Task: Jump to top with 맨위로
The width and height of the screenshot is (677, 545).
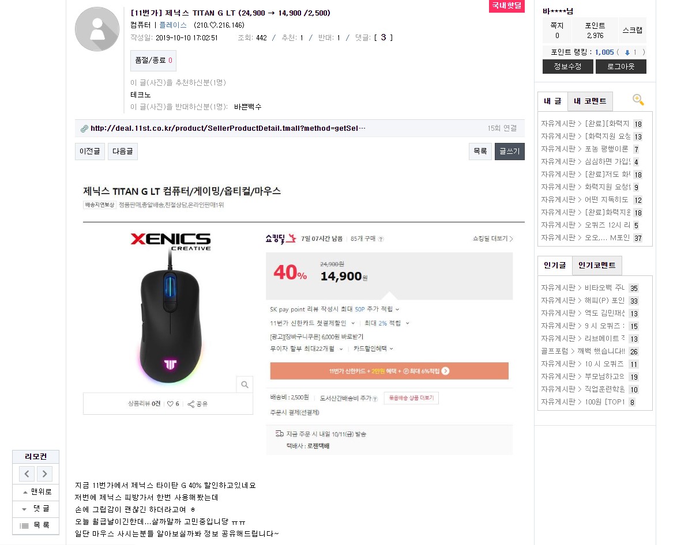Action: [x=36, y=492]
